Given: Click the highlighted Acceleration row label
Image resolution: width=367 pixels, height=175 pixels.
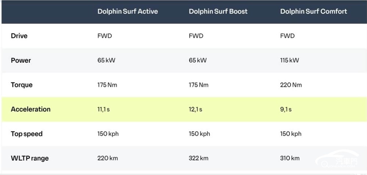Looking at the screenshot, I should 31,109.
